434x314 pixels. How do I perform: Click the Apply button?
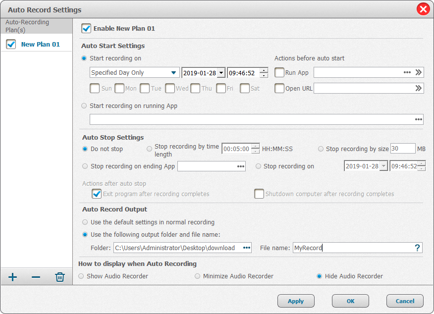[296, 301]
